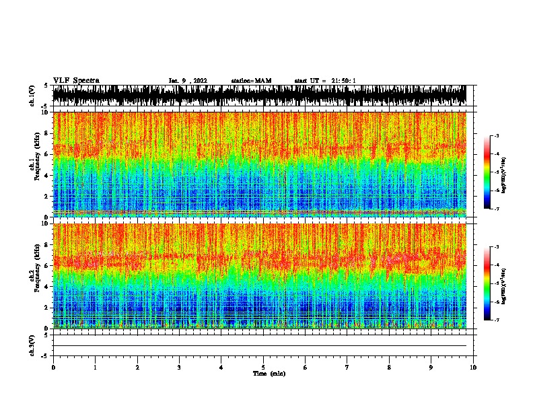Click inside the ch.2 spectrogram panel

259,276
